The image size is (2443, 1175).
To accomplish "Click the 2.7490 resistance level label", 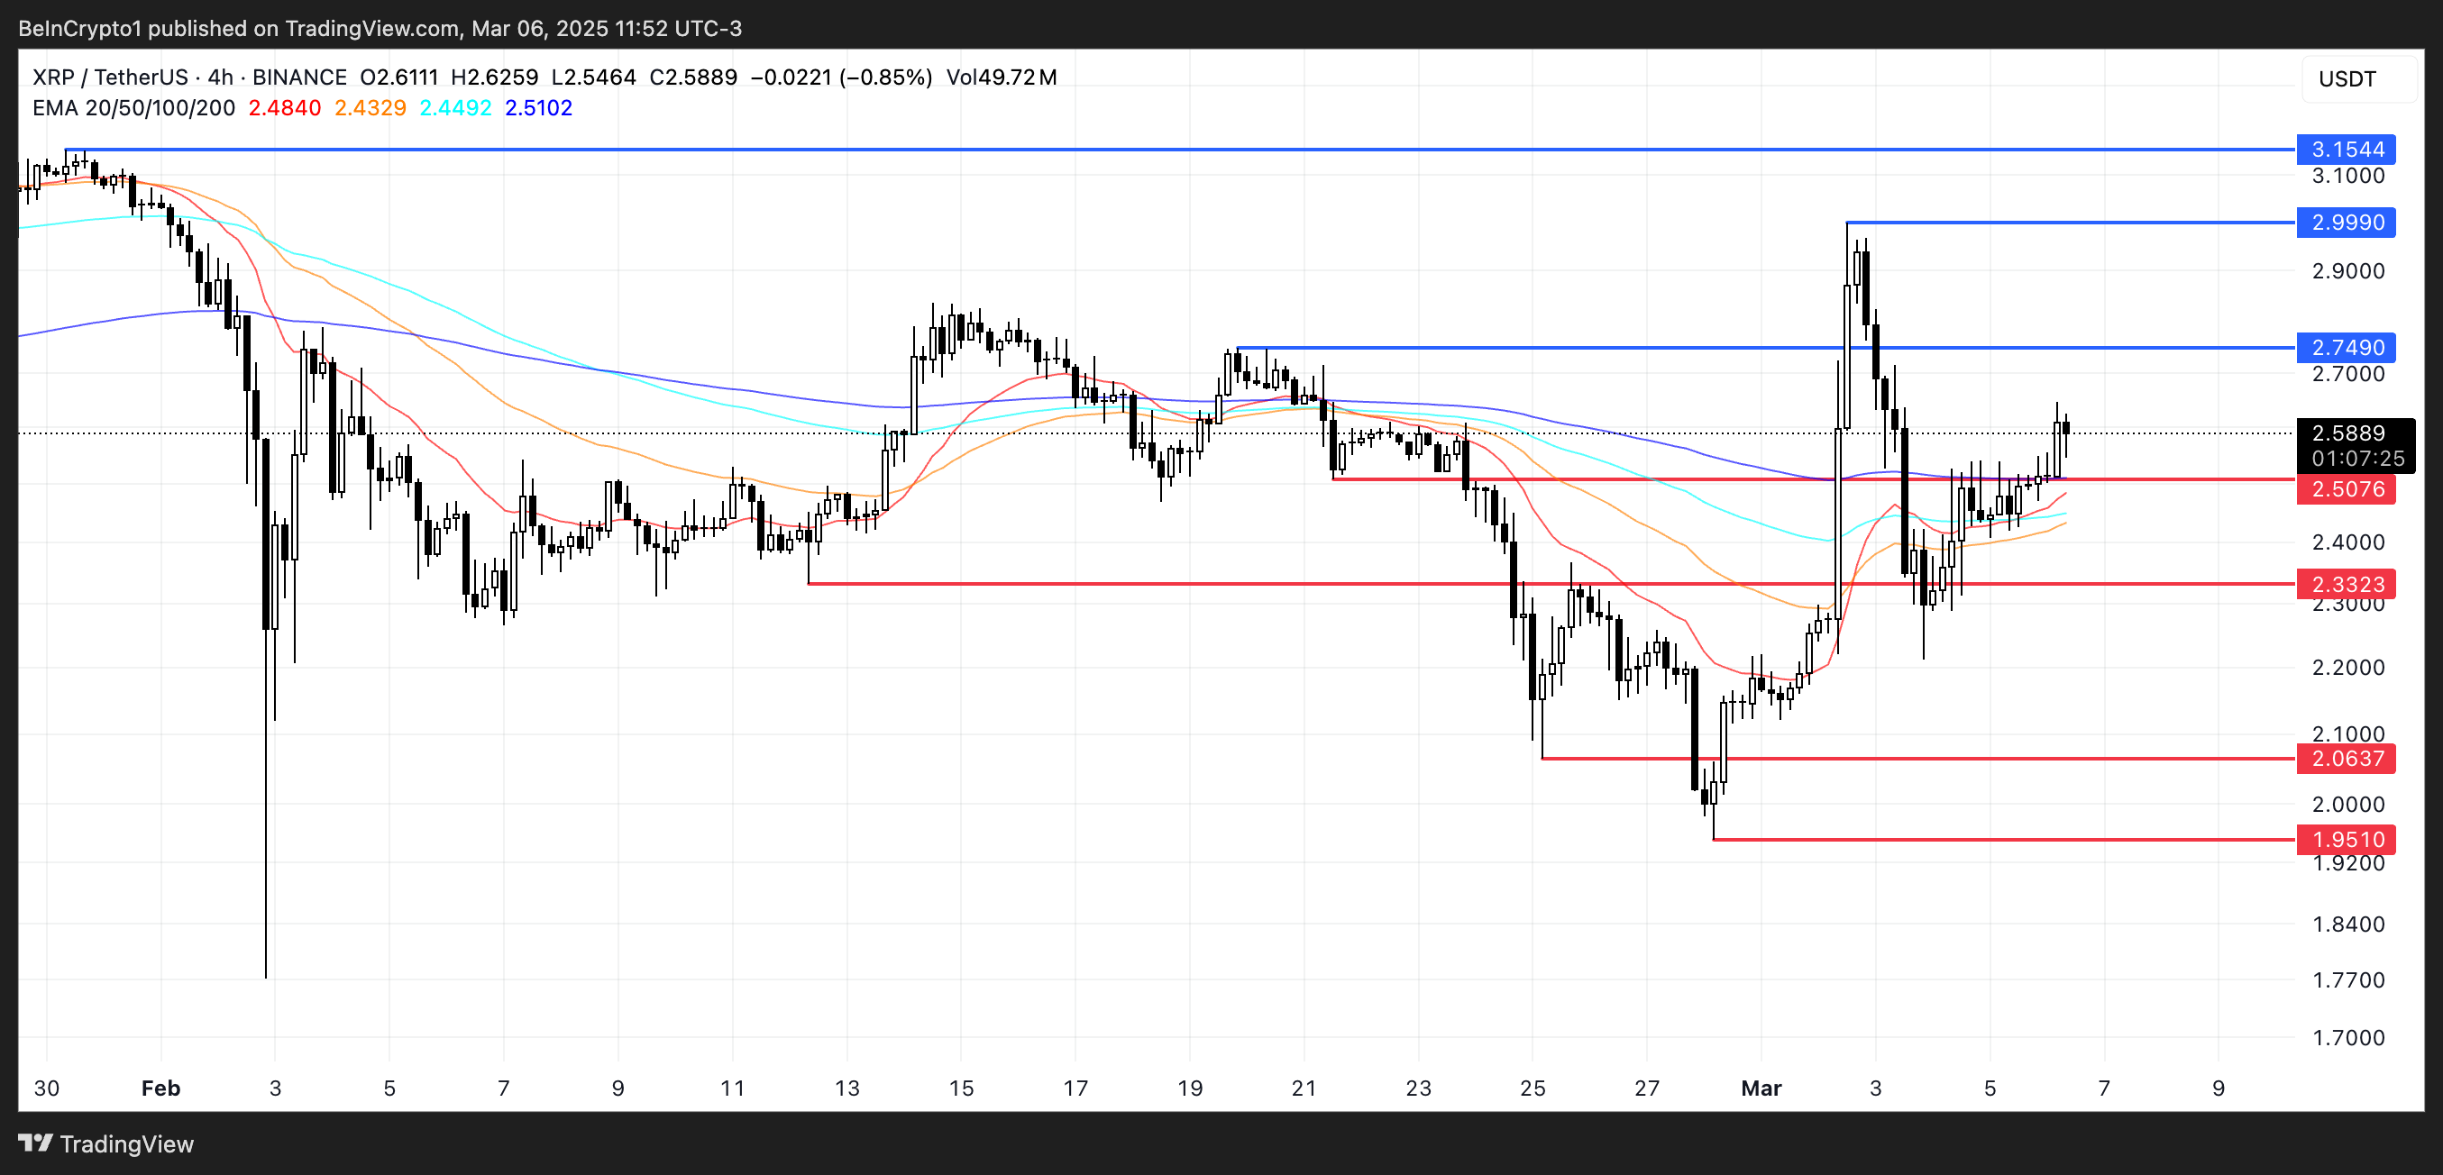I will pyautogui.click(x=2346, y=348).
